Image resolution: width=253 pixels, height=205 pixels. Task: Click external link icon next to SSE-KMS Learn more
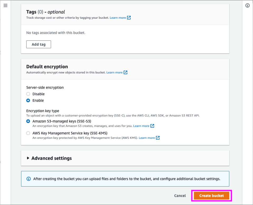coord(158,138)
